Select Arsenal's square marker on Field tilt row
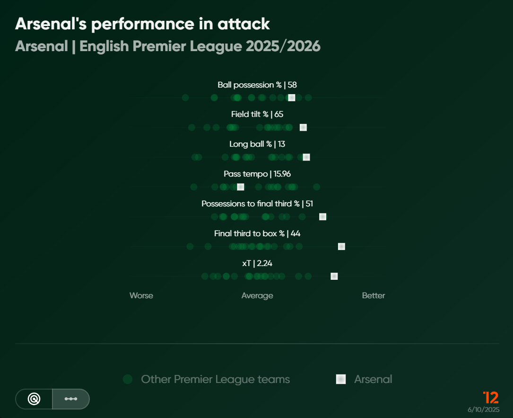 click(303, 127)
